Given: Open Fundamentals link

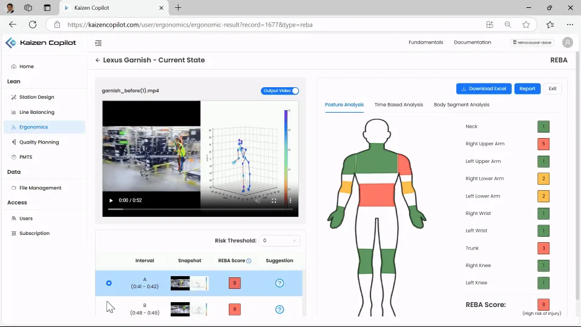Looking at the screenshot, I should click(425, 42).
